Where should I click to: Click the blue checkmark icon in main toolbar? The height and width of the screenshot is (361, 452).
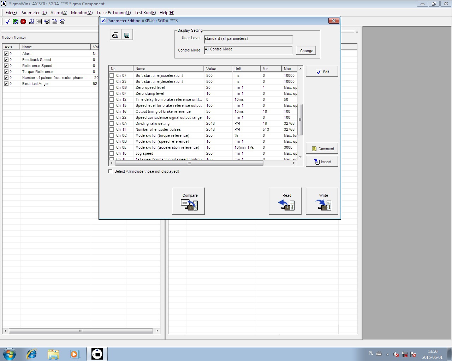8,22
